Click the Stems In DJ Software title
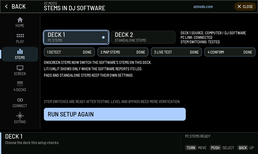 [x=74, y=8]
